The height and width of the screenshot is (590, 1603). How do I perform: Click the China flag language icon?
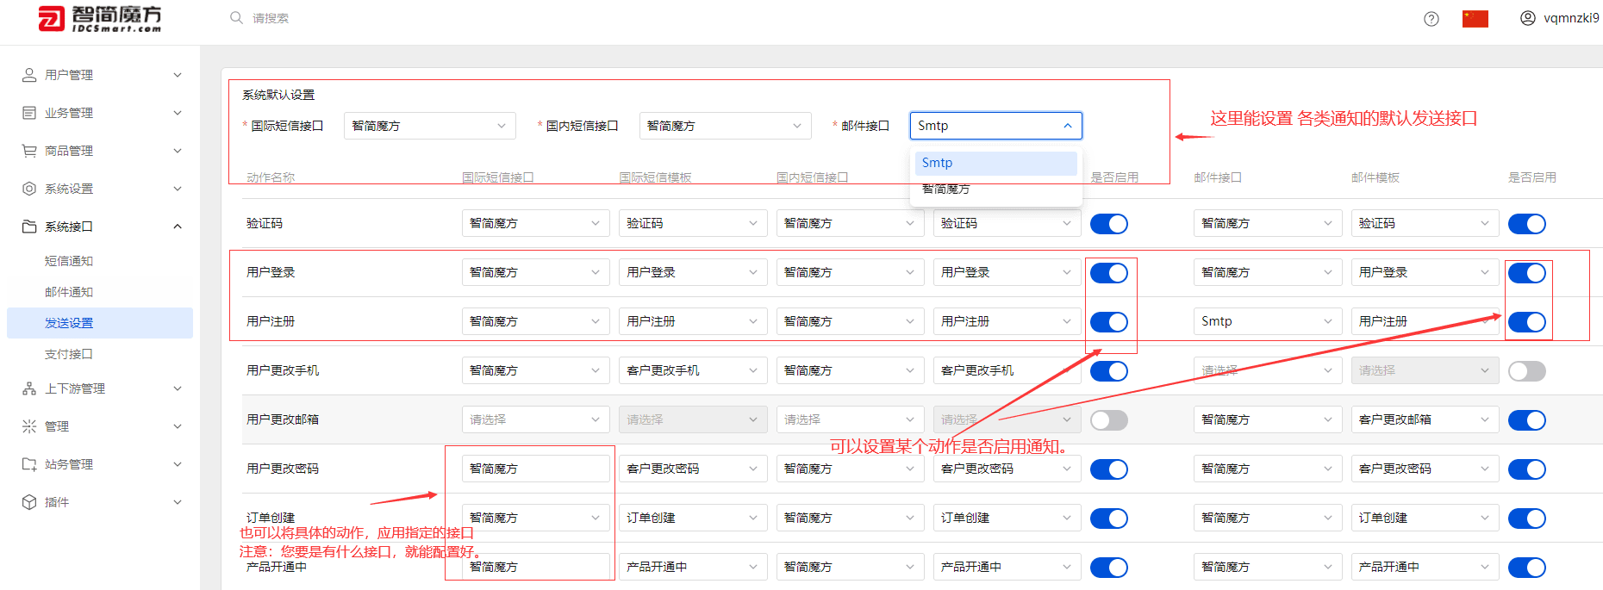pyautogui.click(x=1475, y=18)
